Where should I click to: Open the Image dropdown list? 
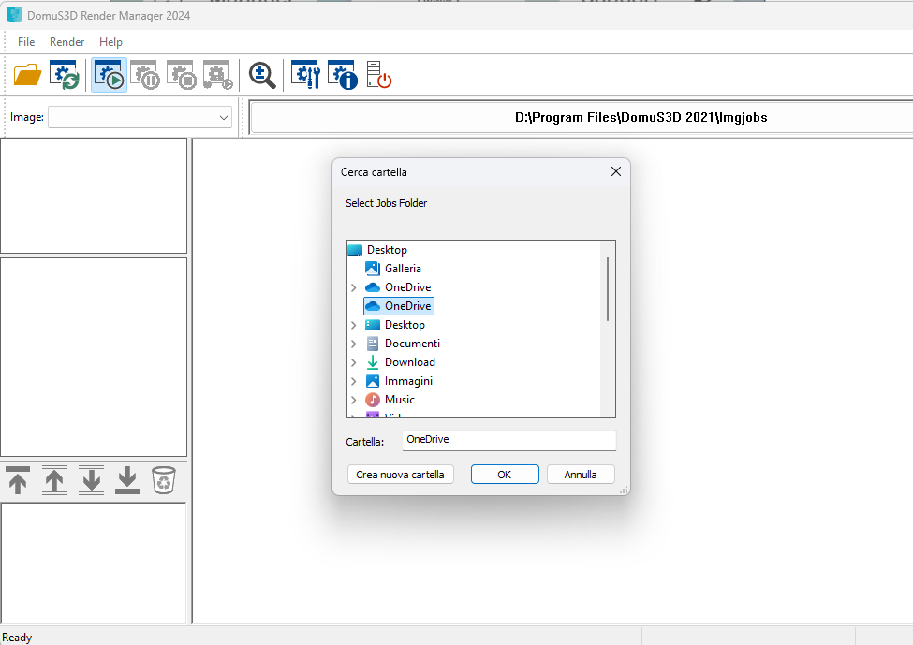[x=222, y=117]
